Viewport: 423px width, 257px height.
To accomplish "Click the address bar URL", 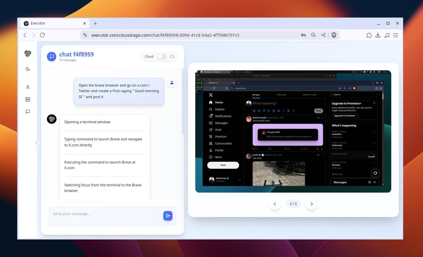I will point(165,35).
